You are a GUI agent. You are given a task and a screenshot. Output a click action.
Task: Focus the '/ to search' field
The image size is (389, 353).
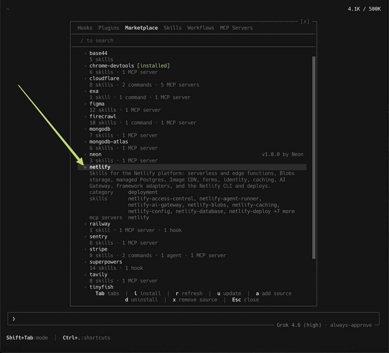[x=194, y=41]
